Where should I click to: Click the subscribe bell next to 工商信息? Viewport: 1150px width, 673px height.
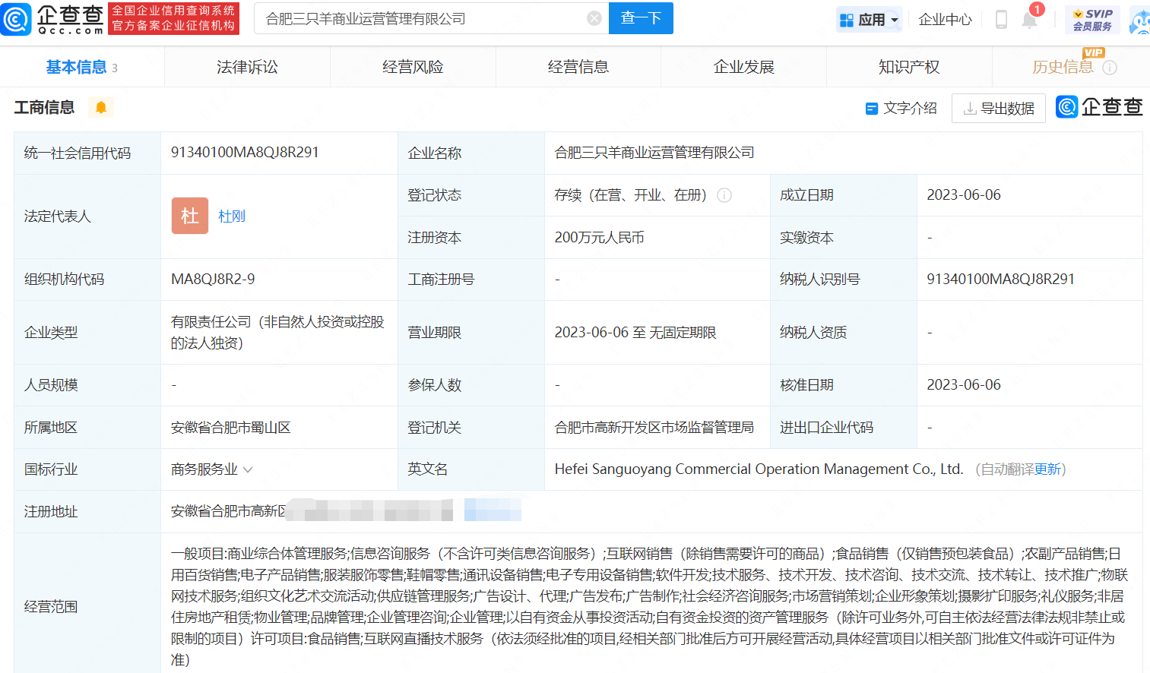pyautogui.click(x=100, y=107)
